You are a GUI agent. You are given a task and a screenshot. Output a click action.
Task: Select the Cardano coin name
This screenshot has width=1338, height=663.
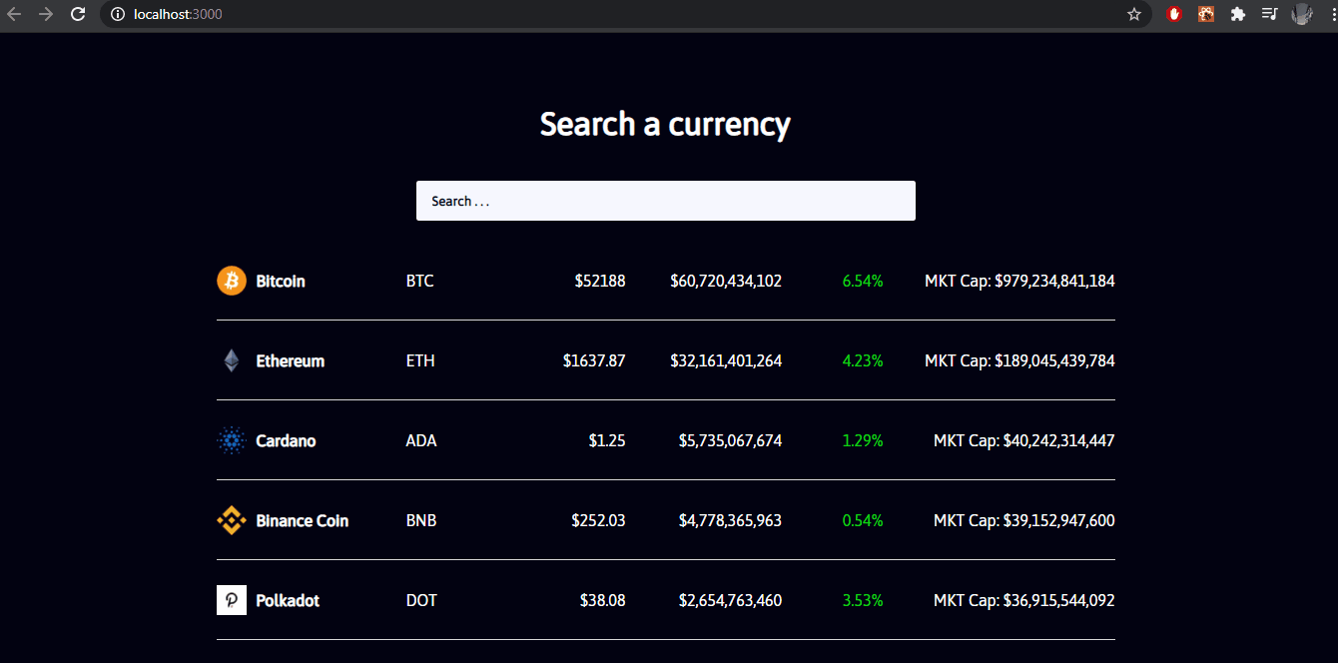tap(286, 441)
